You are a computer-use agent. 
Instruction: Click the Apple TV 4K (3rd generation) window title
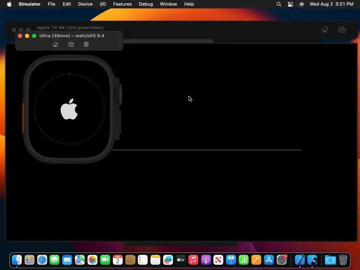pos(70,27)
